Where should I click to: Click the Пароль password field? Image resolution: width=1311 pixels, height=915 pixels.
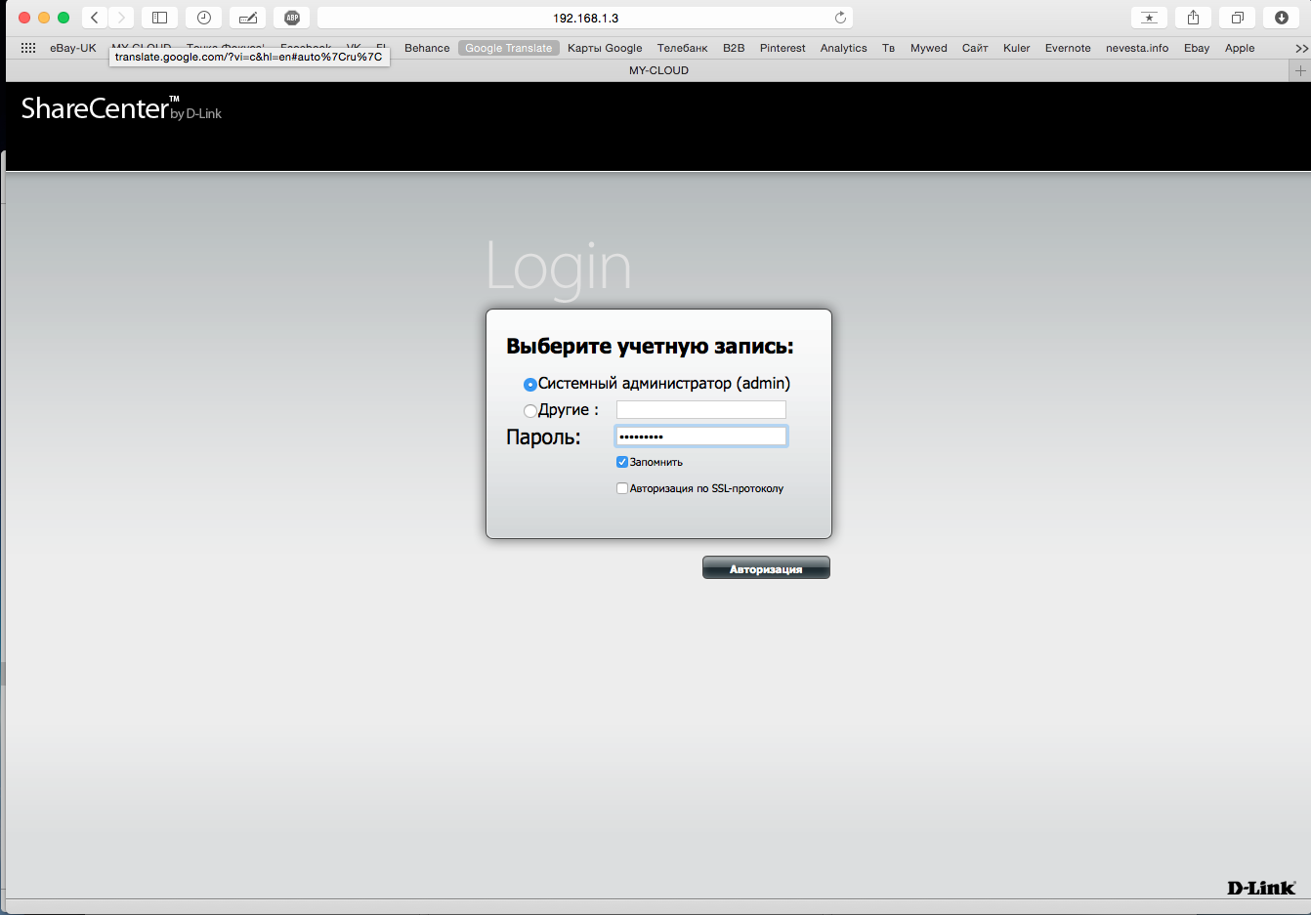tap(700, 437)
